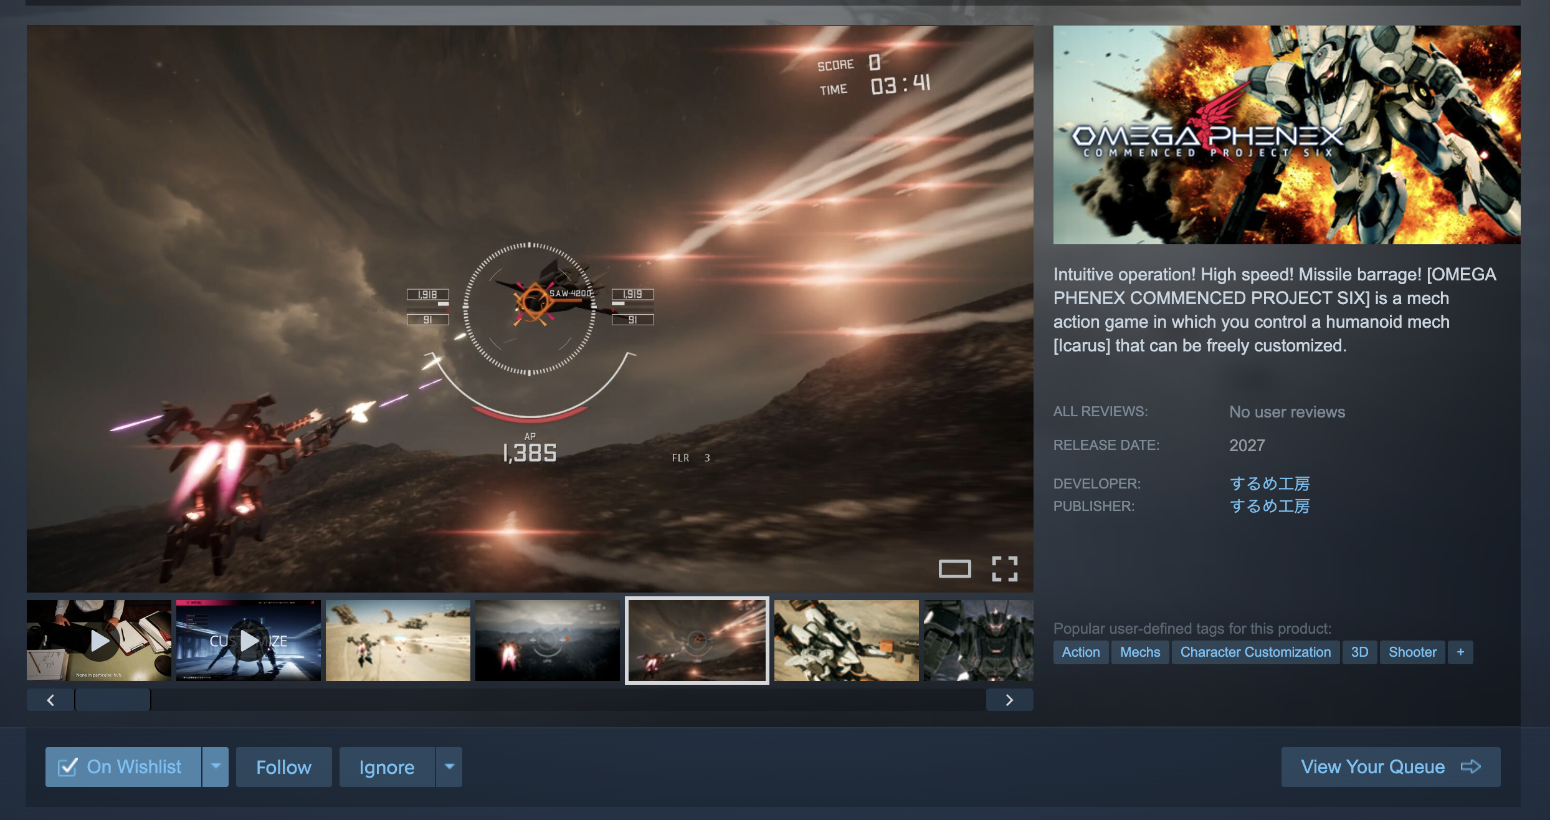
Task: Toggle the On Wishlist checkbox
Action: 68,766
